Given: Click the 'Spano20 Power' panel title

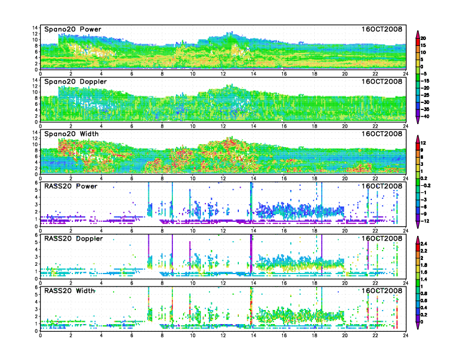Looking at the screenshot, I should tap(73, 29).
